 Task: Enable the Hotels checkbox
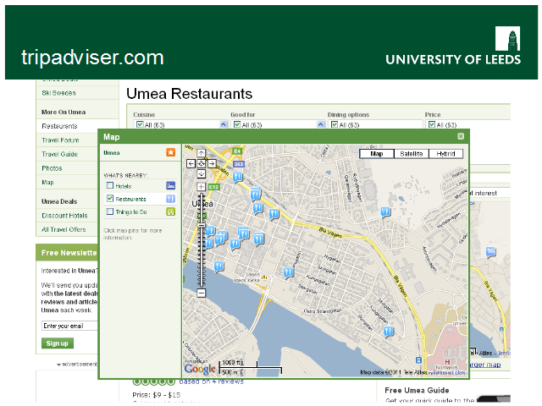click(x=110, y=185)
